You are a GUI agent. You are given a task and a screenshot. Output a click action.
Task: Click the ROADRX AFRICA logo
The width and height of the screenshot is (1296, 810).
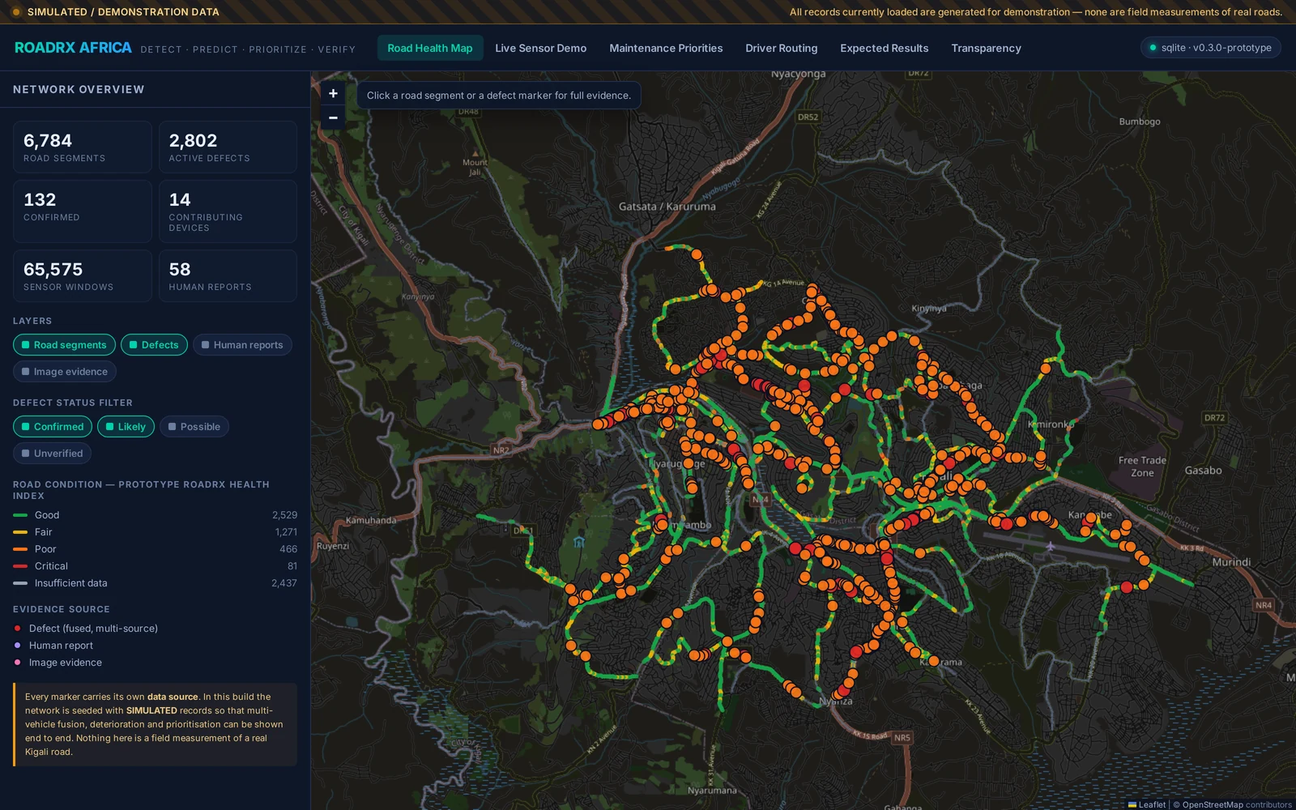(x=73, y=48)
